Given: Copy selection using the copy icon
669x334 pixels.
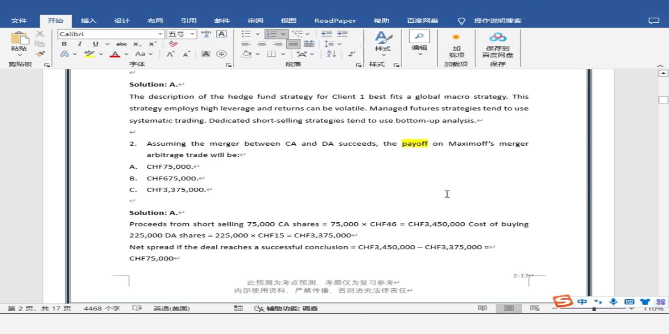Looking at the screenshot, I should tap(40, 44).
